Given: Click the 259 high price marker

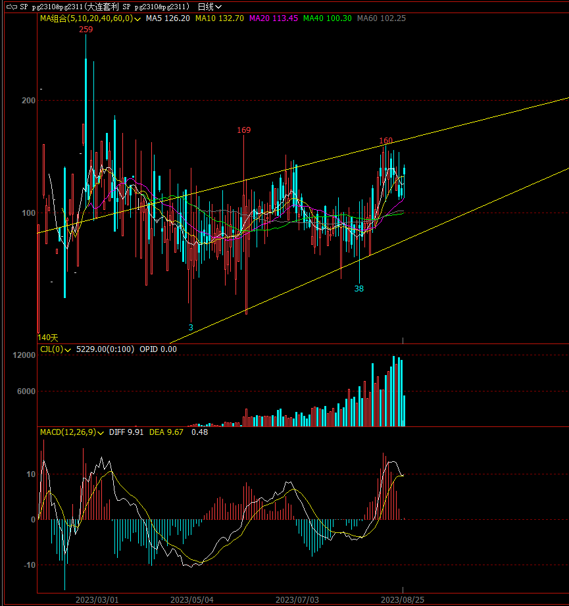Looking at the screenshot, I should [x=86, y=30].
